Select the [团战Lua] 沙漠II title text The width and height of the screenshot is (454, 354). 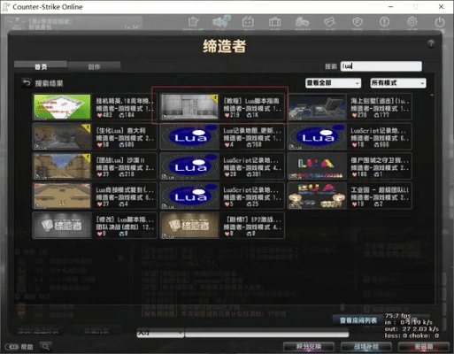pyautogui.click(x=120, y=160)
